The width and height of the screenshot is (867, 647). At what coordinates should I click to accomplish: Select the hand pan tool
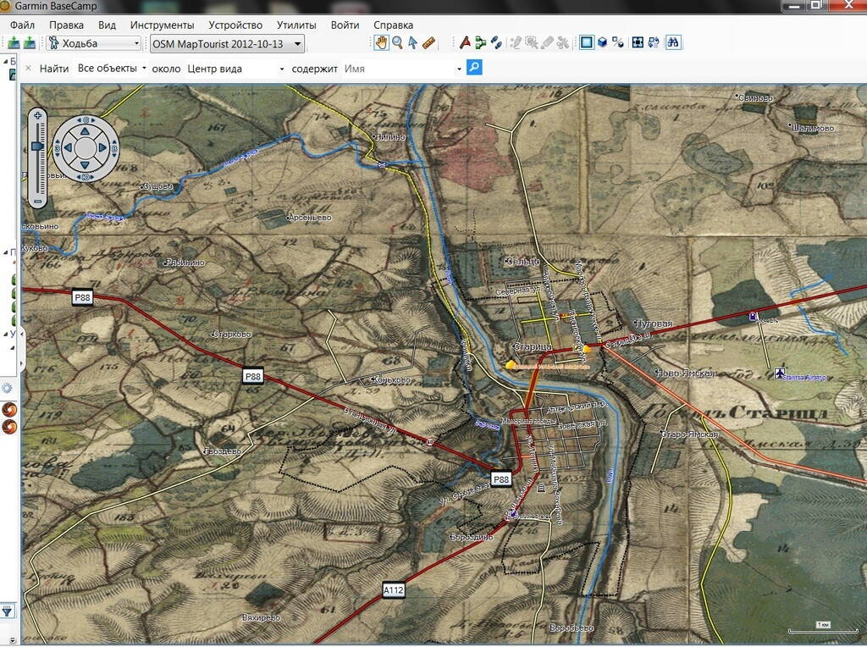(381, 42)
